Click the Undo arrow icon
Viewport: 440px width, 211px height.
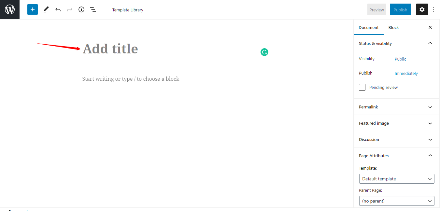click(58, 9)
